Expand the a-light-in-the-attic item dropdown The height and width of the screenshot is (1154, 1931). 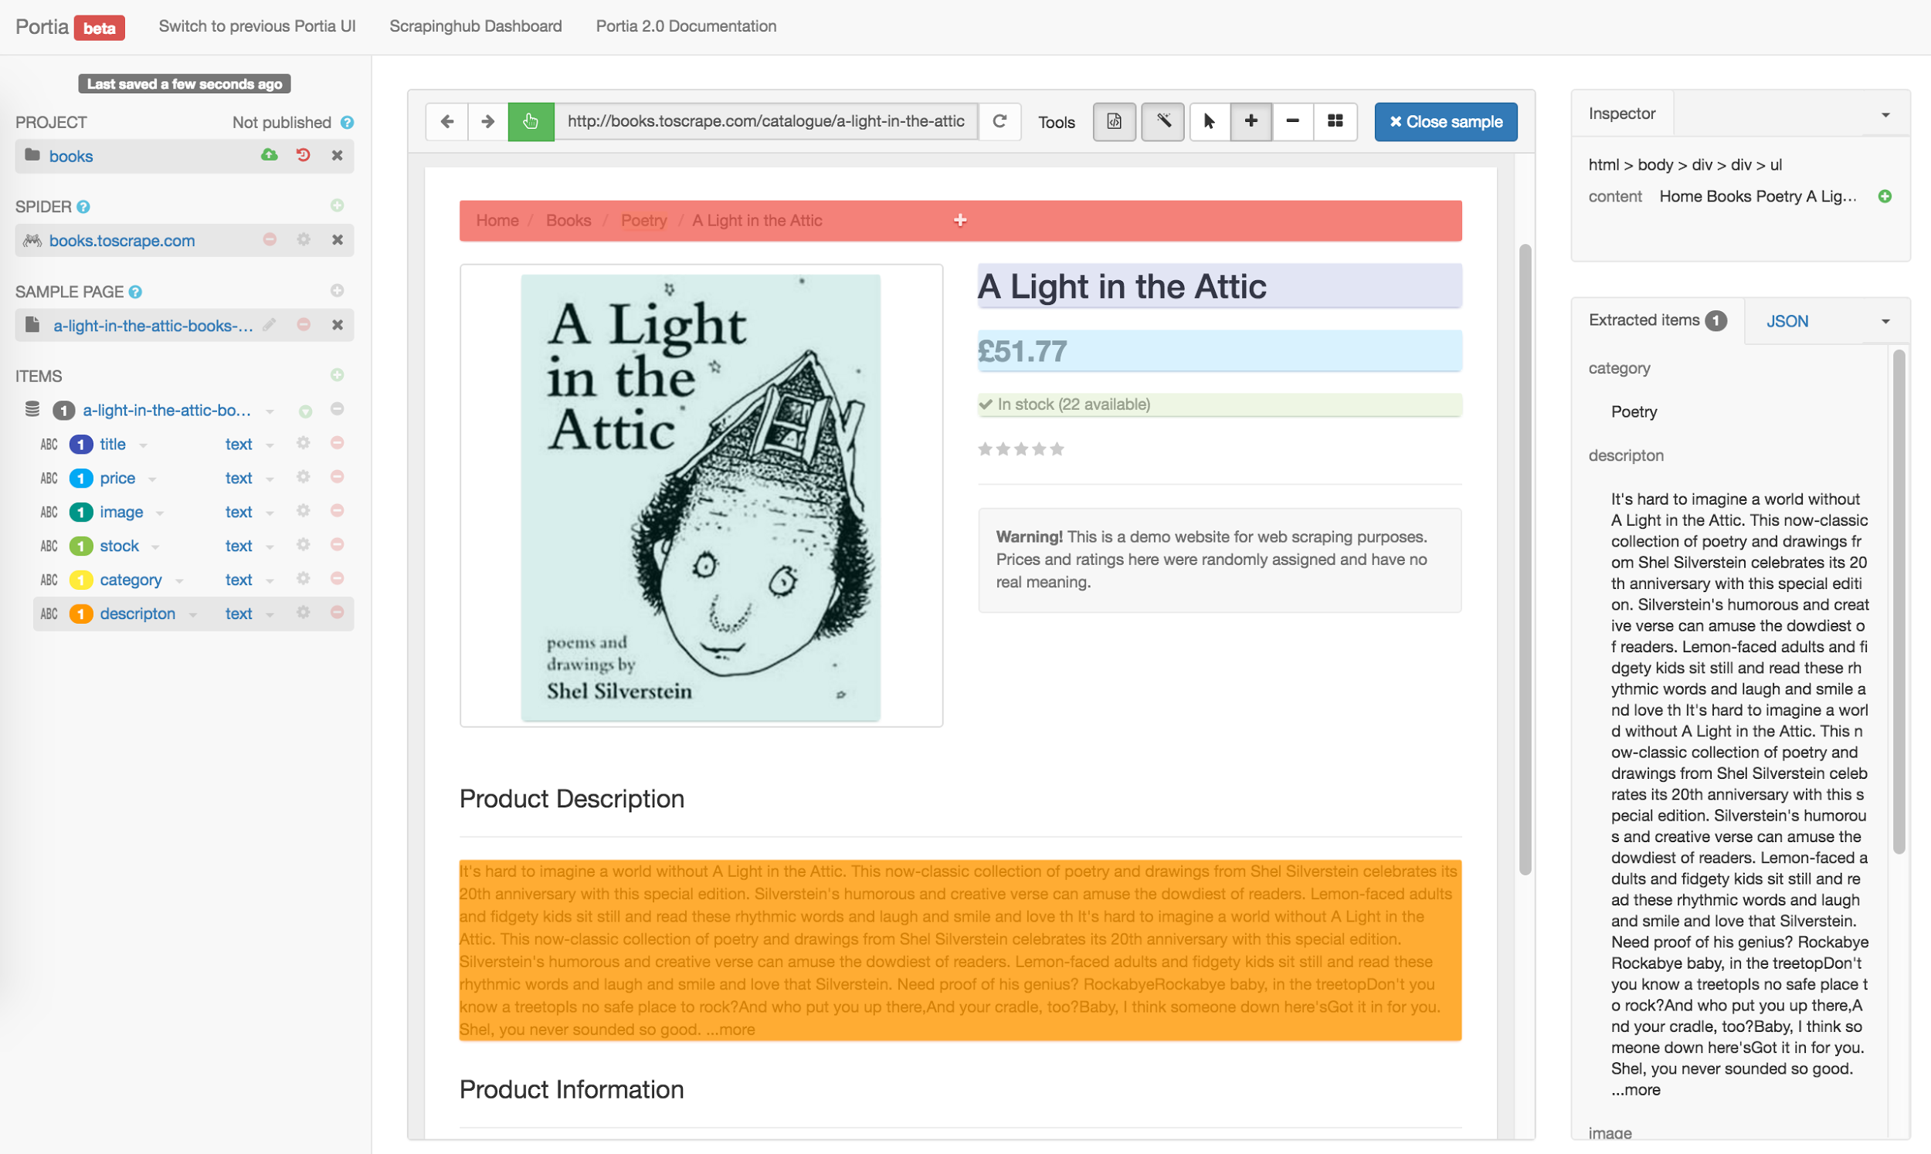click(x=270, y=411)
